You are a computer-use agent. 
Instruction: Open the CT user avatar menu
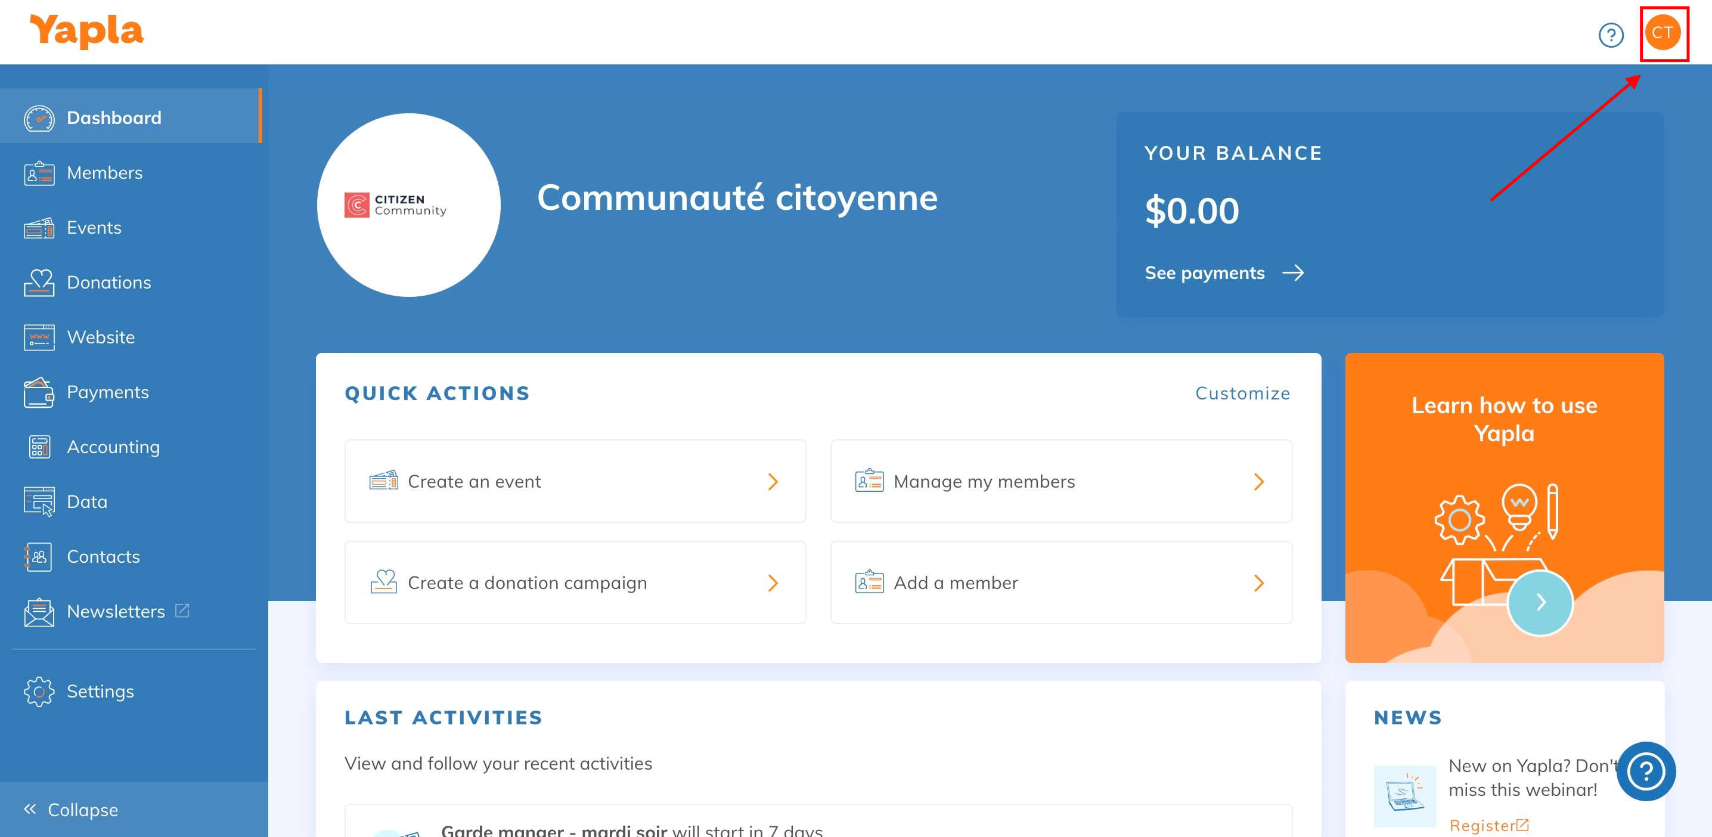1662,33
